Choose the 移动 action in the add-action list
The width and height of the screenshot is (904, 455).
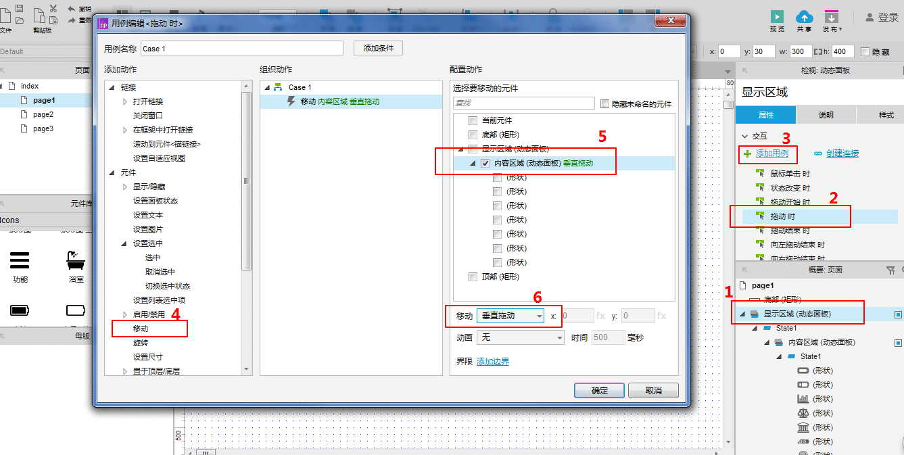(141, 329)
